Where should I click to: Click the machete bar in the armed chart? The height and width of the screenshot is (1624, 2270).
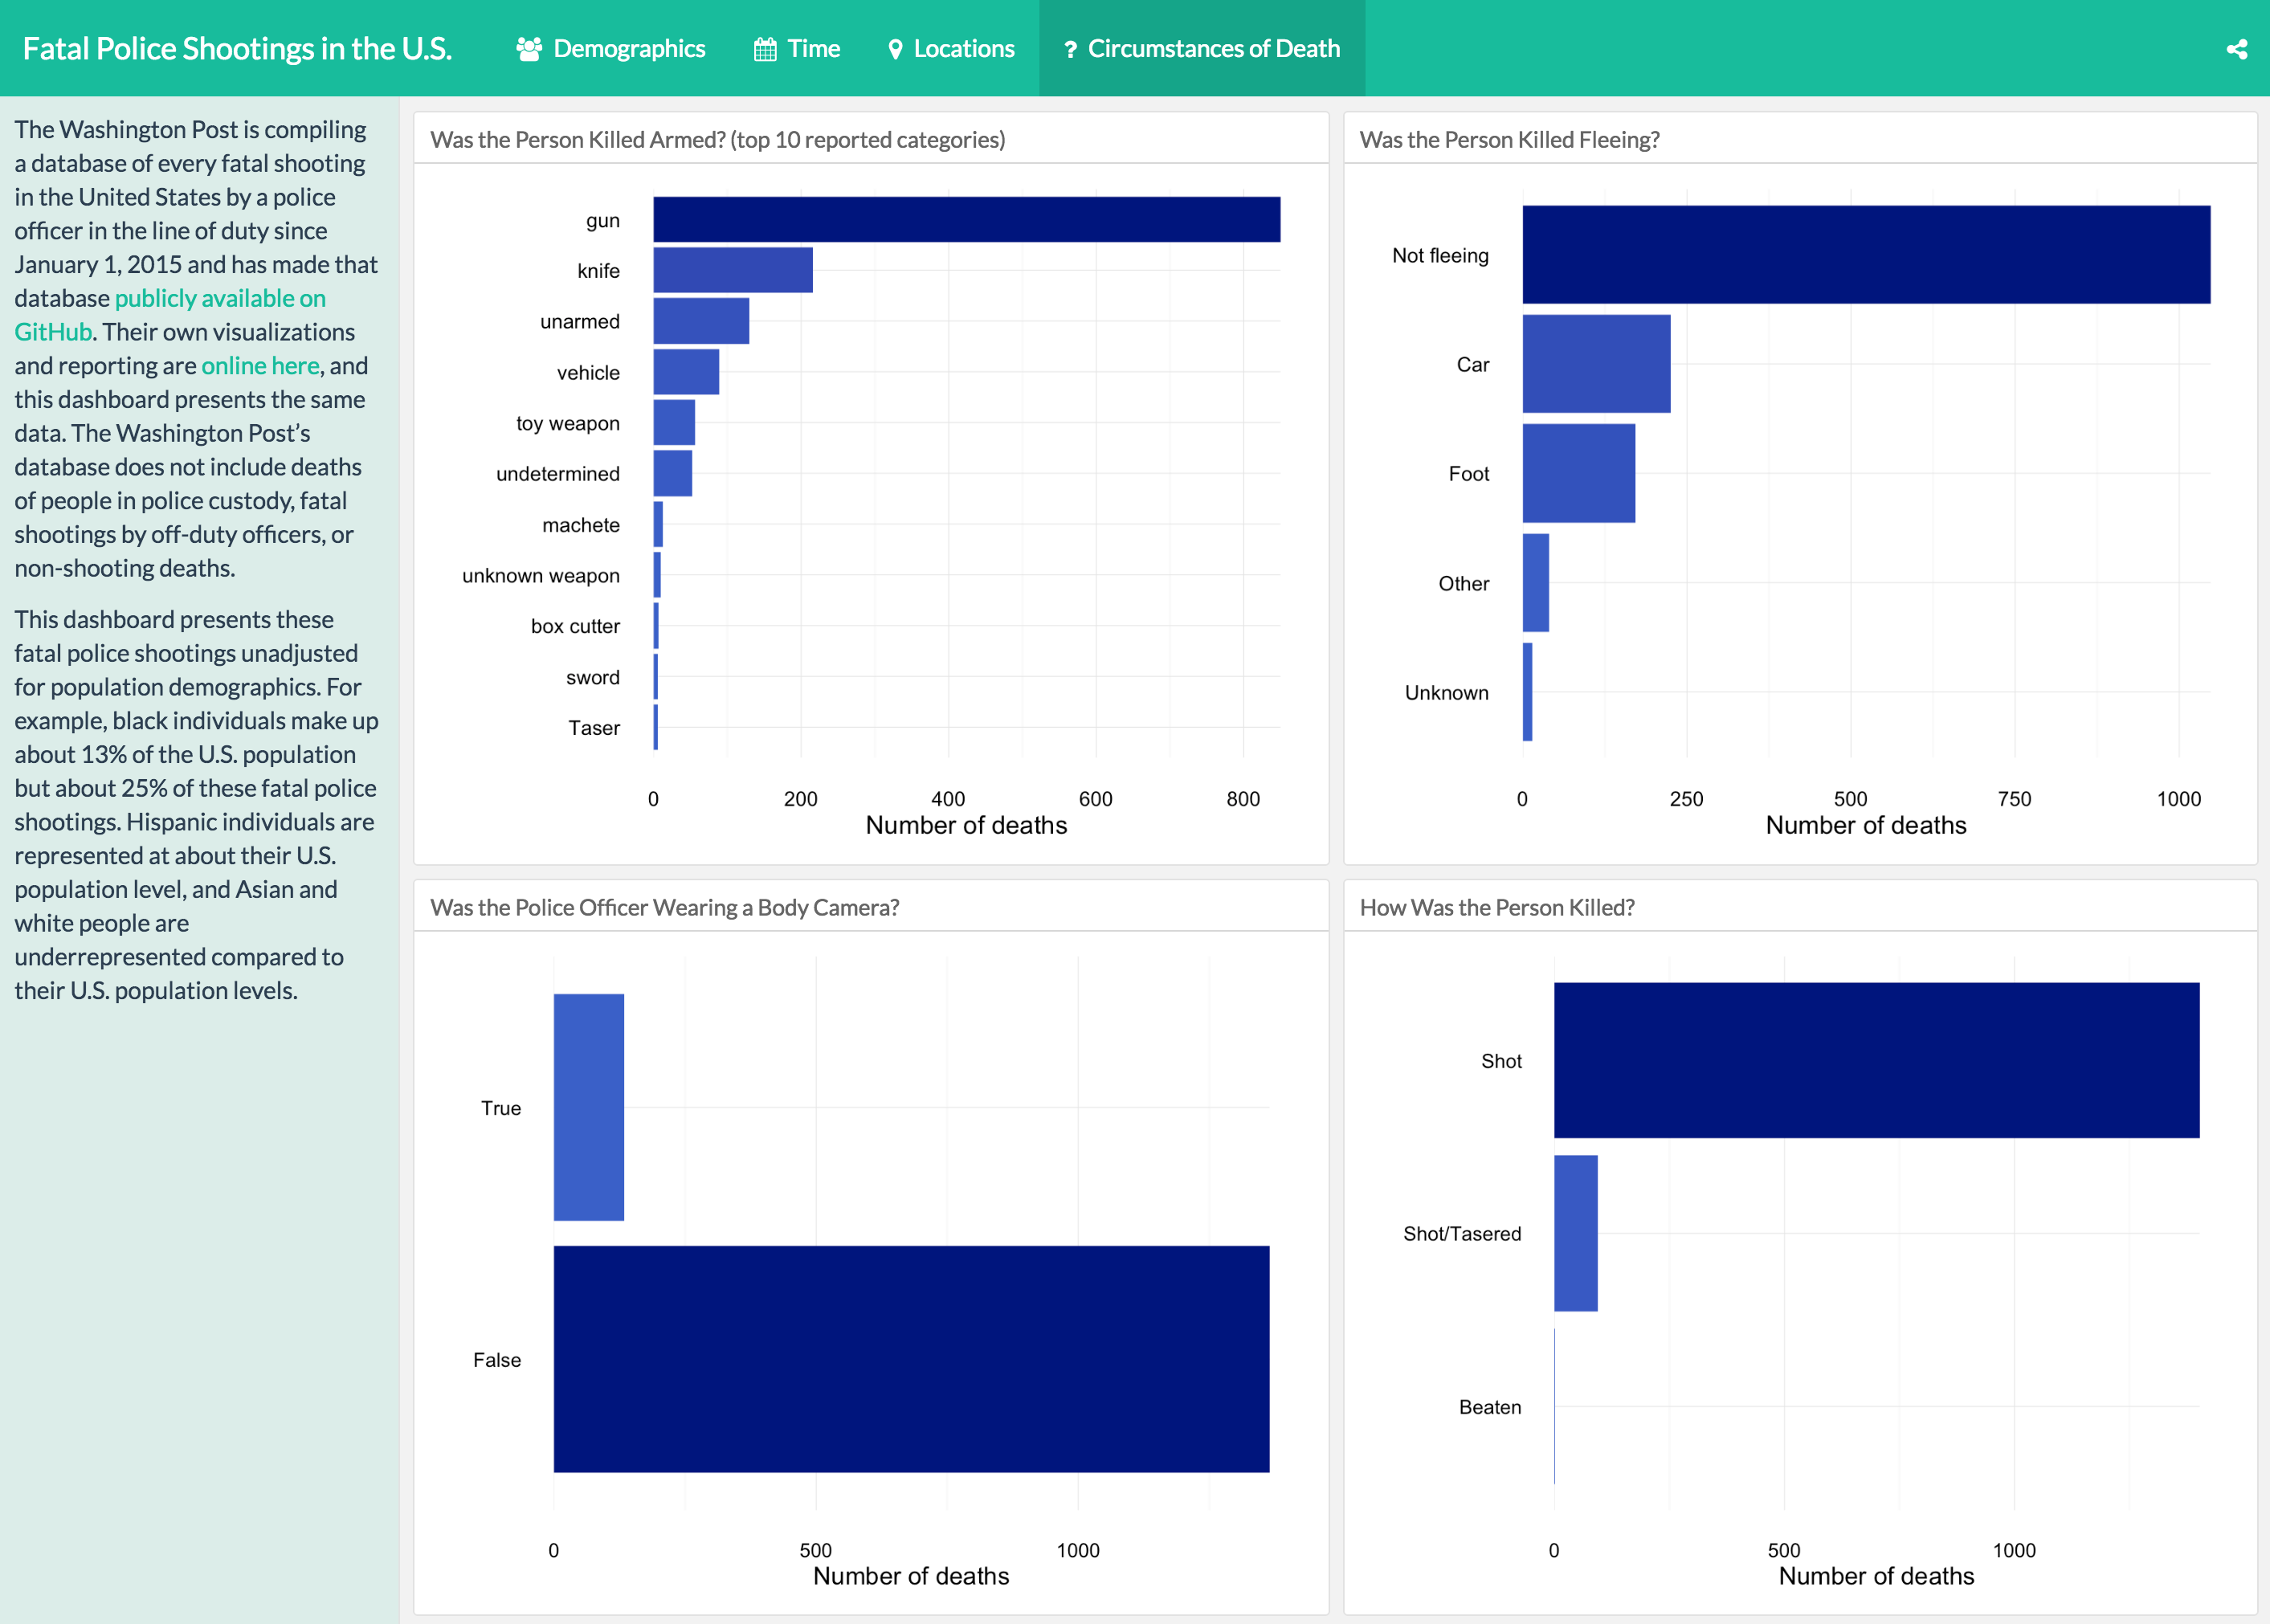coord(658,524)
